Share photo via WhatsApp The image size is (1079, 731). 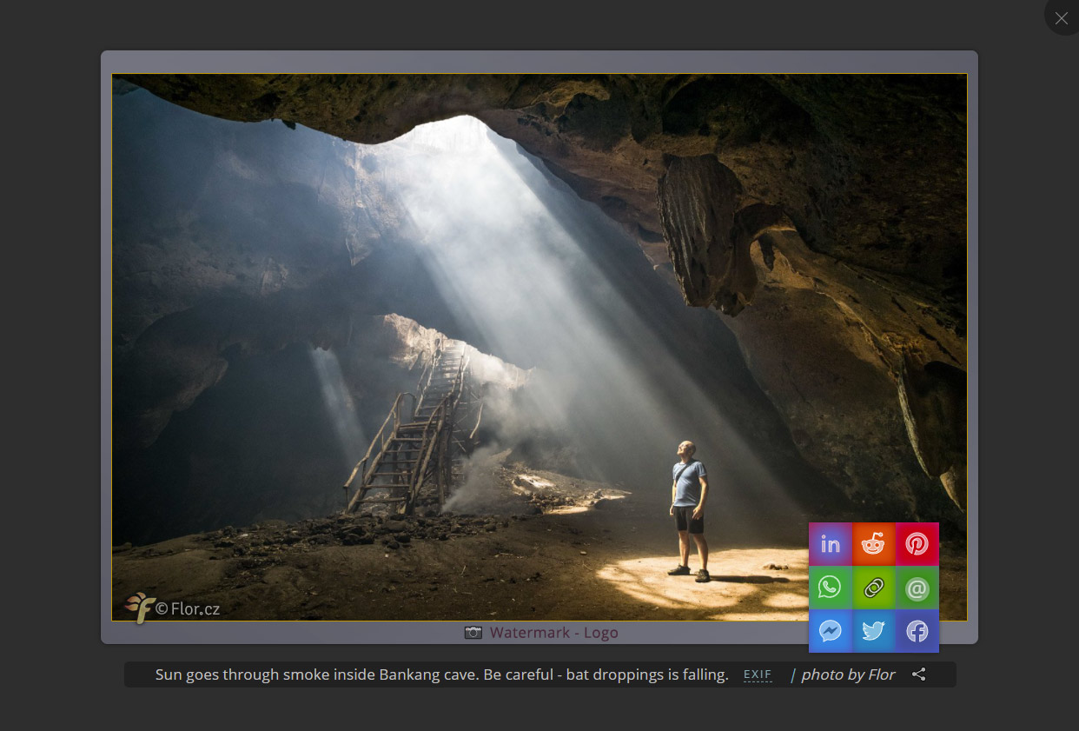point(831,588)
